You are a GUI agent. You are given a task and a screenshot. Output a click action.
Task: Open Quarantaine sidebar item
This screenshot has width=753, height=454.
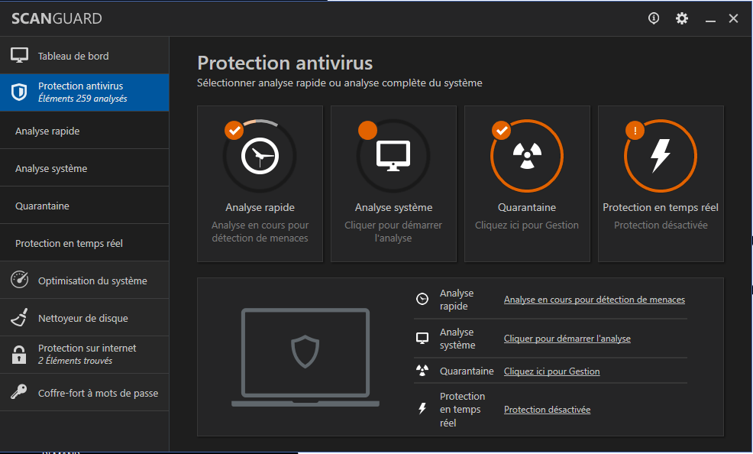point(85,206)
